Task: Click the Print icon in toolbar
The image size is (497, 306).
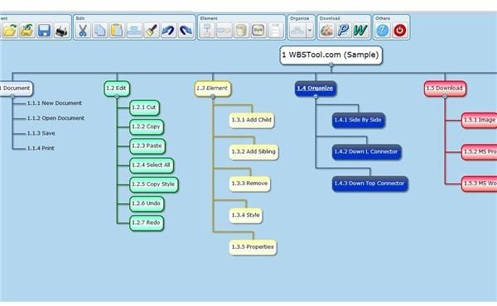Action: 61,31
